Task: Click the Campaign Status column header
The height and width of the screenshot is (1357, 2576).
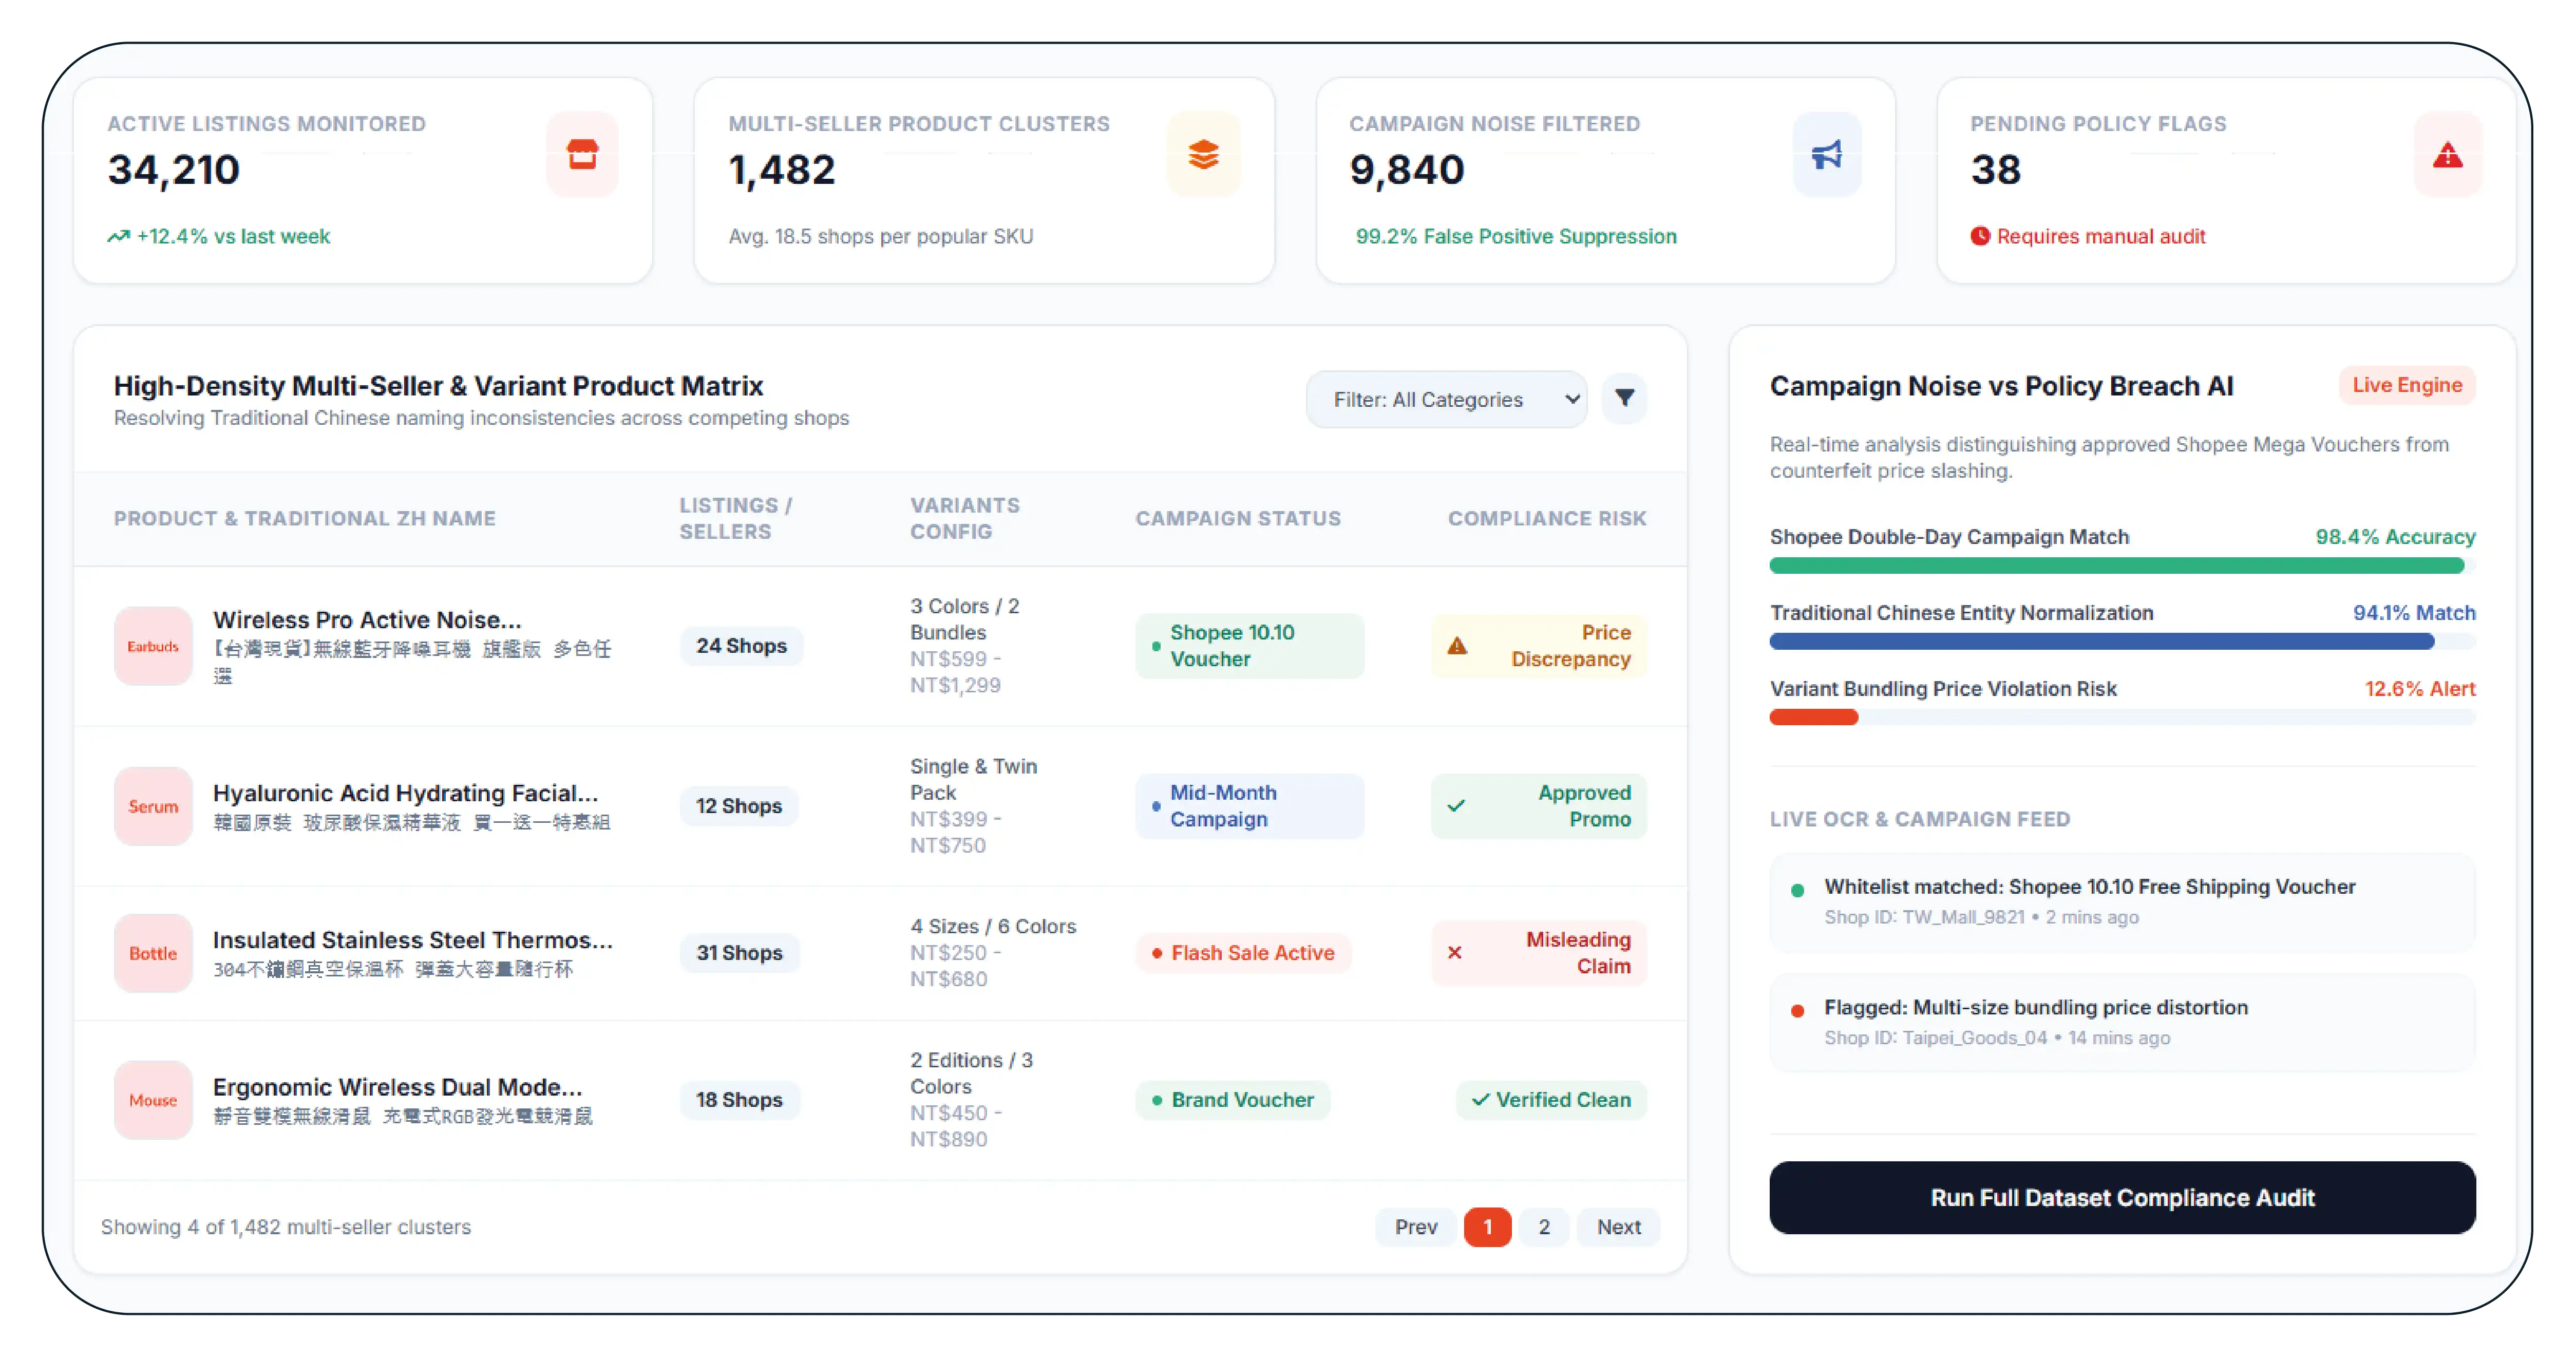Action: (1238, 519)
